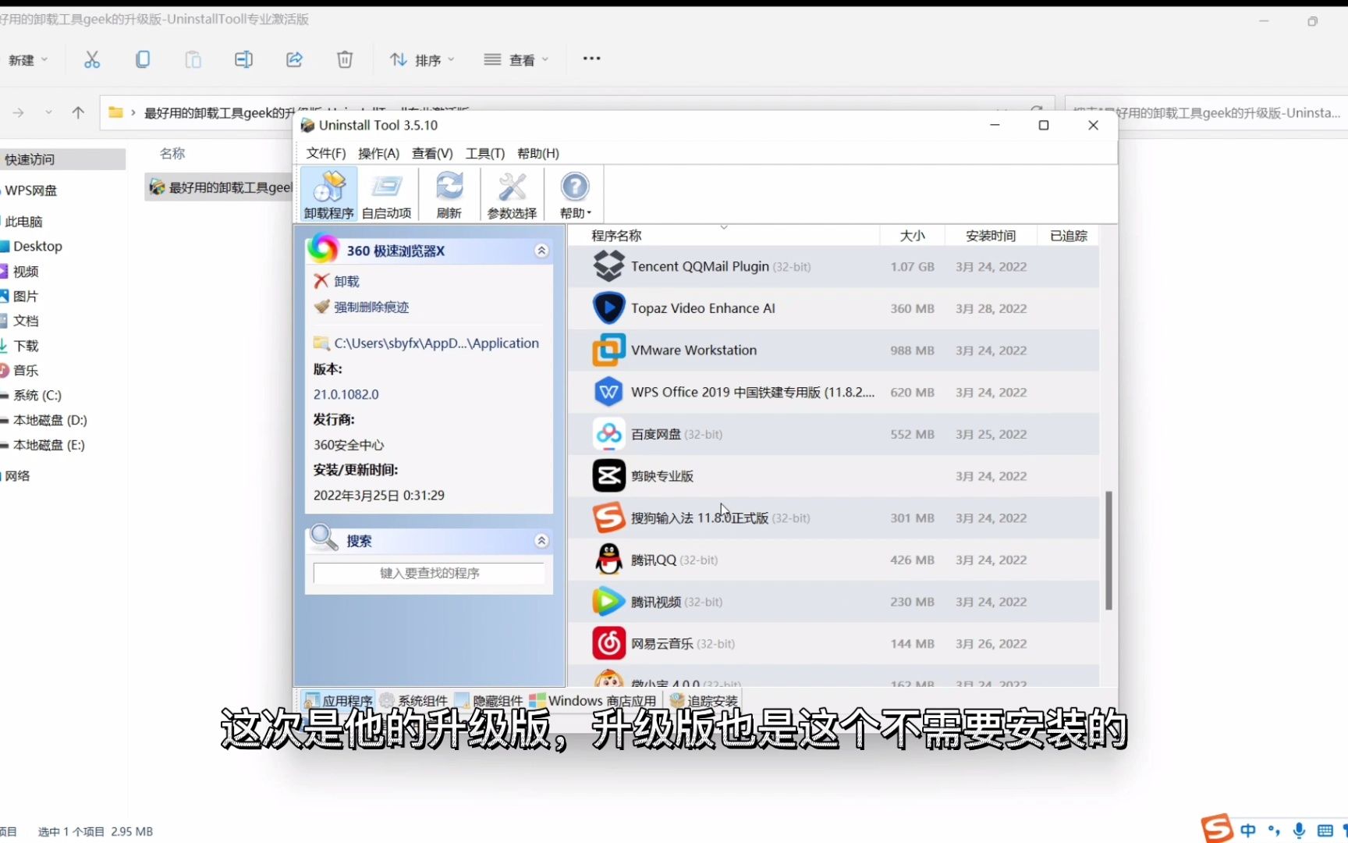Select the 搜狗输入法 program icon
Image resolution: width=1348 pixels, height=843 pixels.
coord(608,518)
